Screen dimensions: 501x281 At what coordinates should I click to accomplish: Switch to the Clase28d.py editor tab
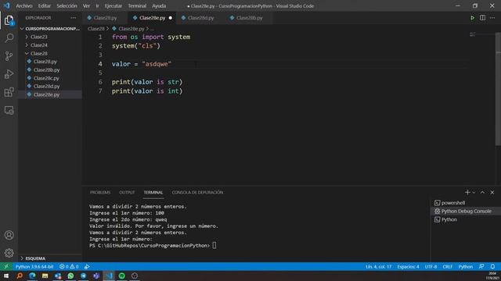(x=200, y=18)
